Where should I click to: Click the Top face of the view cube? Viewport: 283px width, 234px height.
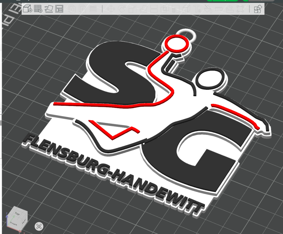point(17,214)
